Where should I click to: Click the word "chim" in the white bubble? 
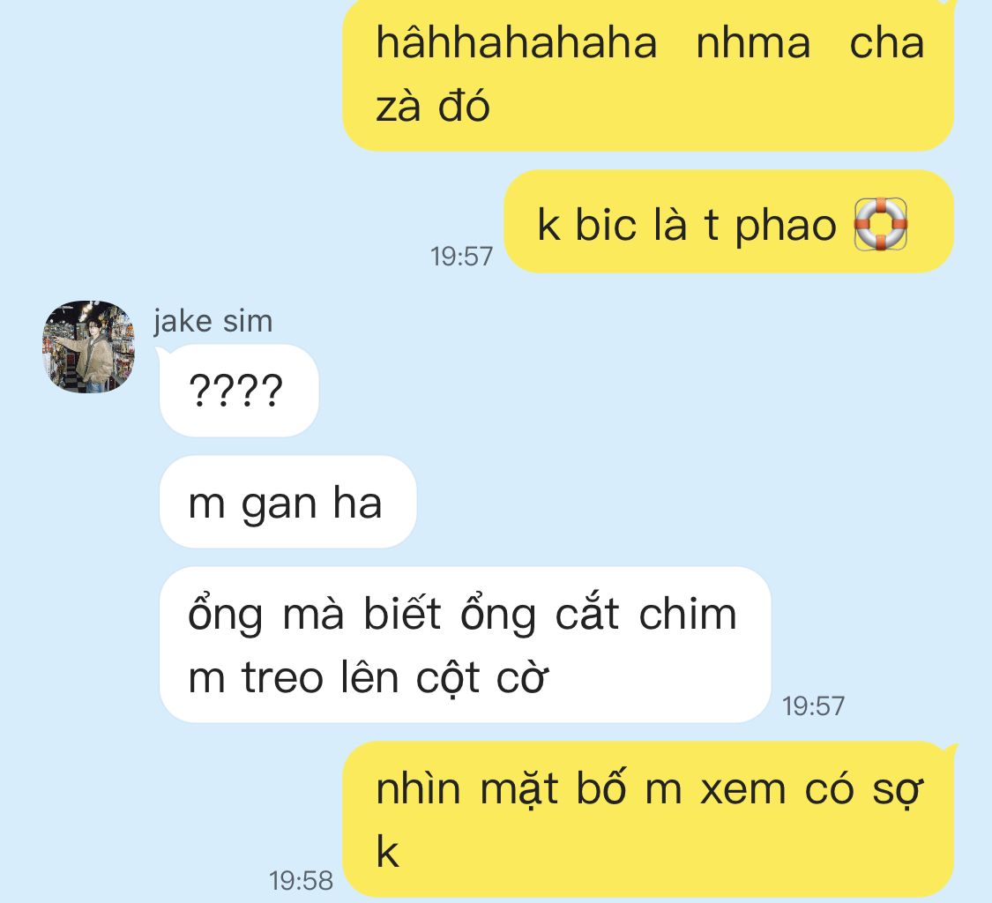tap(688, 614)
